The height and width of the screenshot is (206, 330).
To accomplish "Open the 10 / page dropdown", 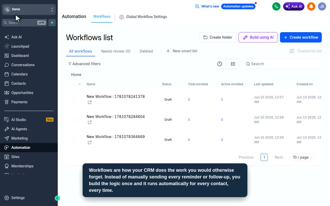I will [302, 157].
